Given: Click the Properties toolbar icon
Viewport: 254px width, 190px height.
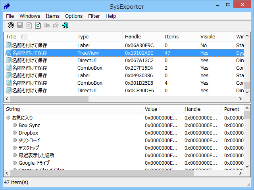Looking at the screenshot, I should coord(56,25).
